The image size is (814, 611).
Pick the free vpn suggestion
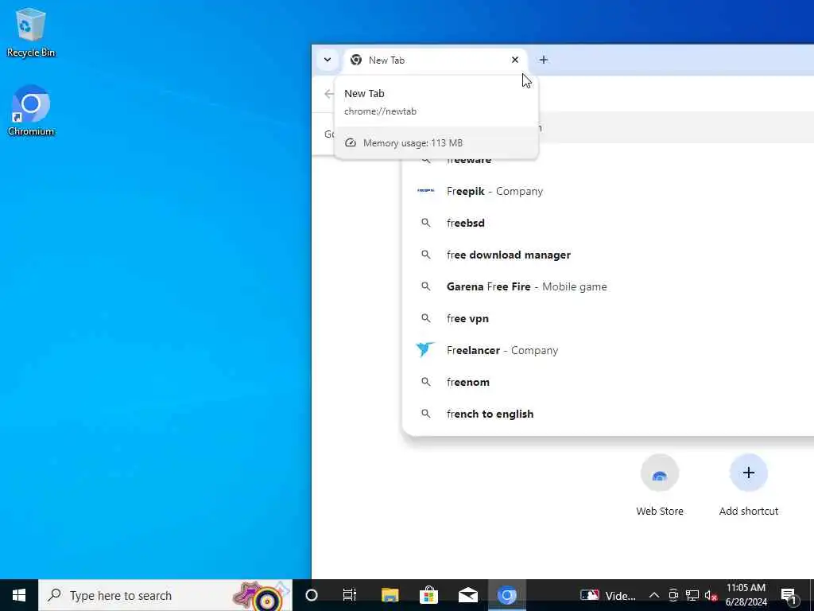click(x=607, y=318)
